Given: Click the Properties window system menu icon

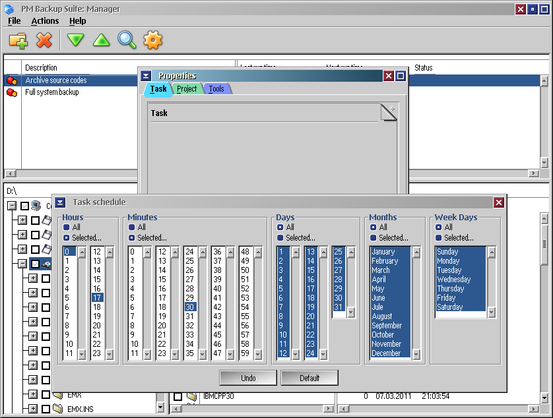Looking at the screenshot, I should (x=146, y=76).
